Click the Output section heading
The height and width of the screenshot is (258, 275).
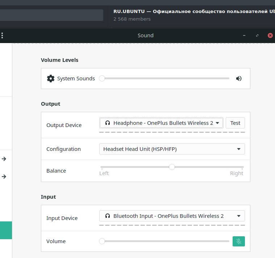click(x=50, y=104)
